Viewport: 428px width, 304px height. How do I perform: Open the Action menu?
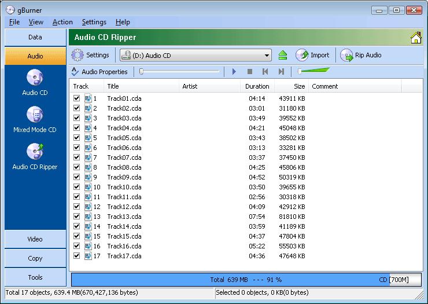pos(62,22)
